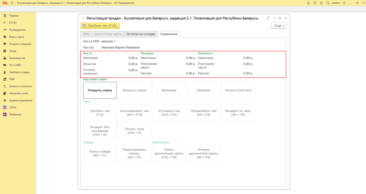This screenshot has height=194, width=366.
Task: Click the Возвраты section heading
Action: click(205, 53)
